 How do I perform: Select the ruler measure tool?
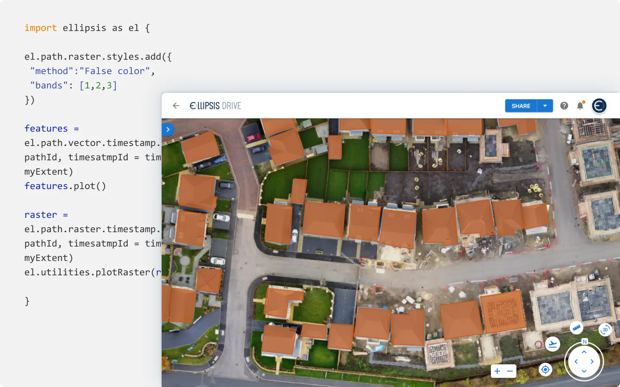pyautogui.click(x=576, y=328)
